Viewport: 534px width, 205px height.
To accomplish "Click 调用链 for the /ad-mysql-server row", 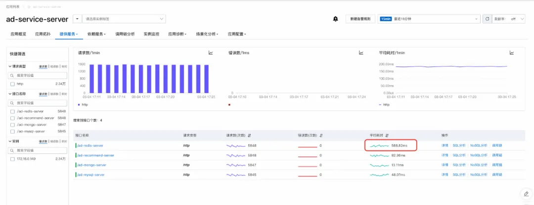I will [497, 175].
